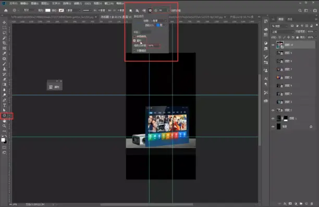Screen dimensions: 319x207
Task: Select the Gradient tool
Action: pos(4,84)
